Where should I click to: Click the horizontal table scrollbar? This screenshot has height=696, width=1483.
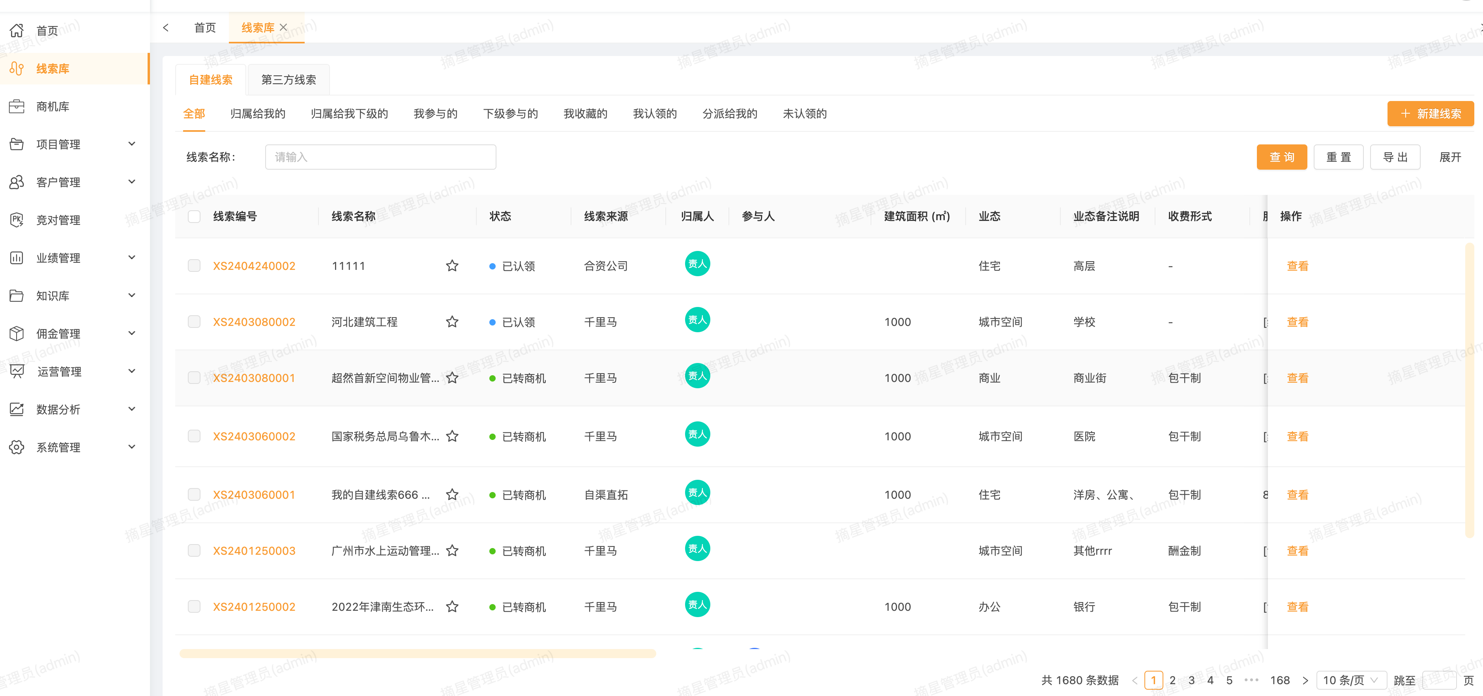(418, 653)
